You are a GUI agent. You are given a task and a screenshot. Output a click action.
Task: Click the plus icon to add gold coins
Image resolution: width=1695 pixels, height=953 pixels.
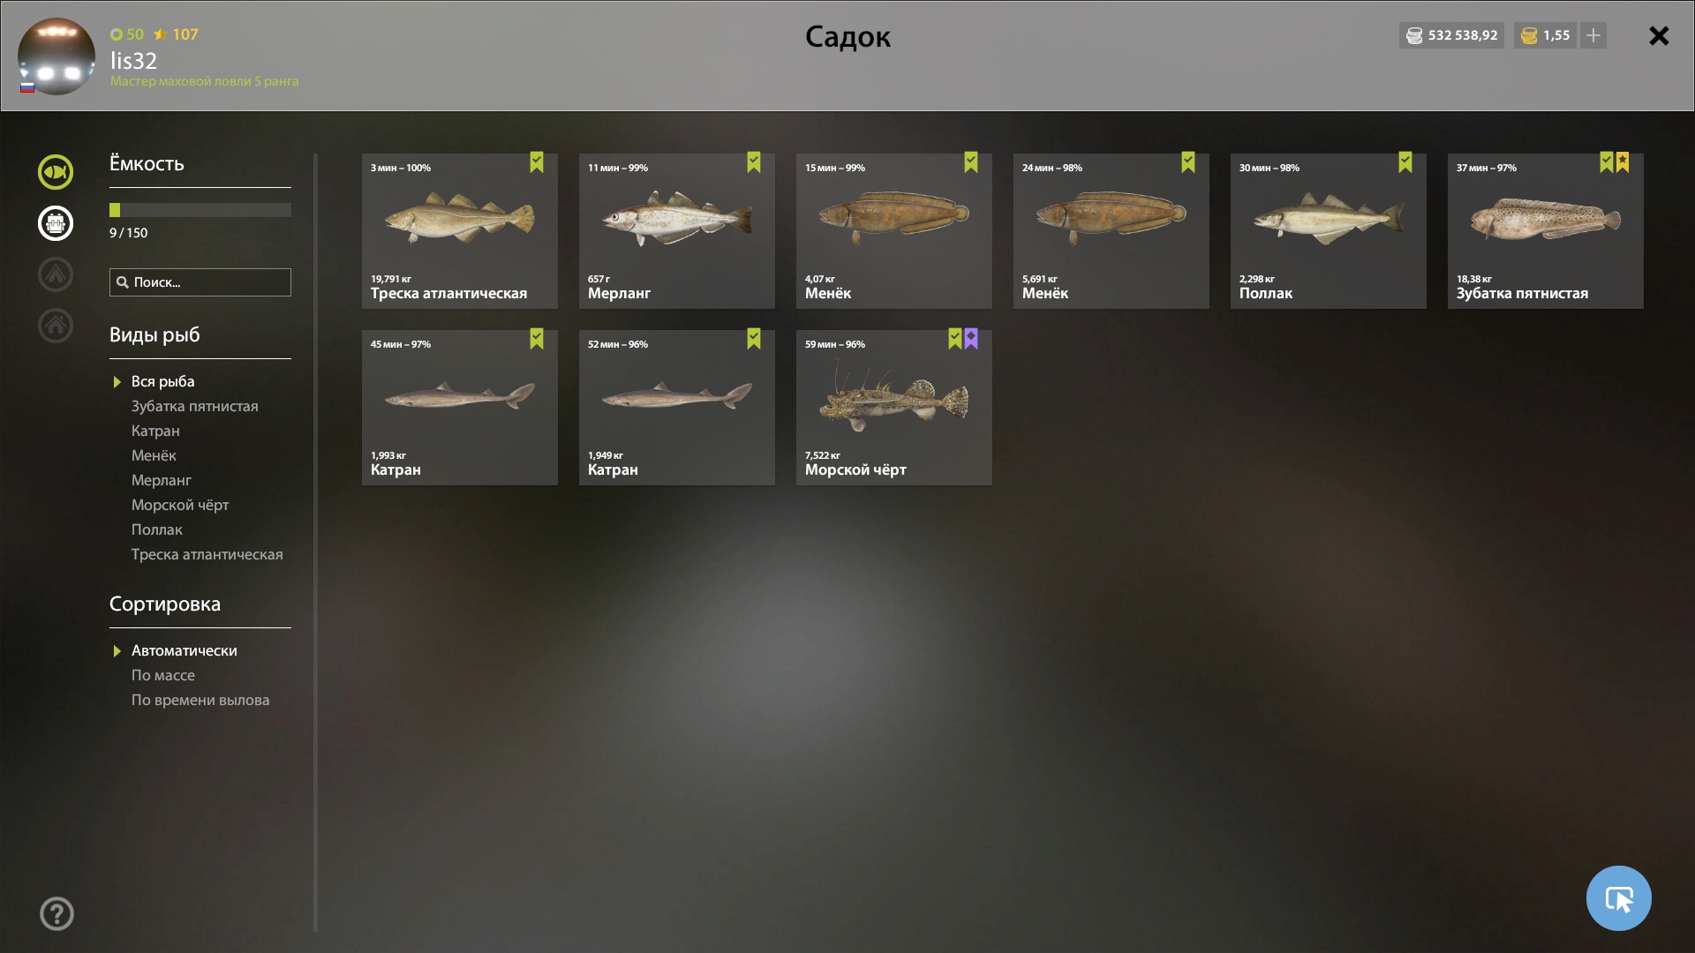coord(1593,35)
